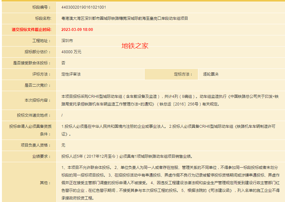285x202 pixels.
Task: Select the 标段名称 project name text
Action: tap(124, 18)
